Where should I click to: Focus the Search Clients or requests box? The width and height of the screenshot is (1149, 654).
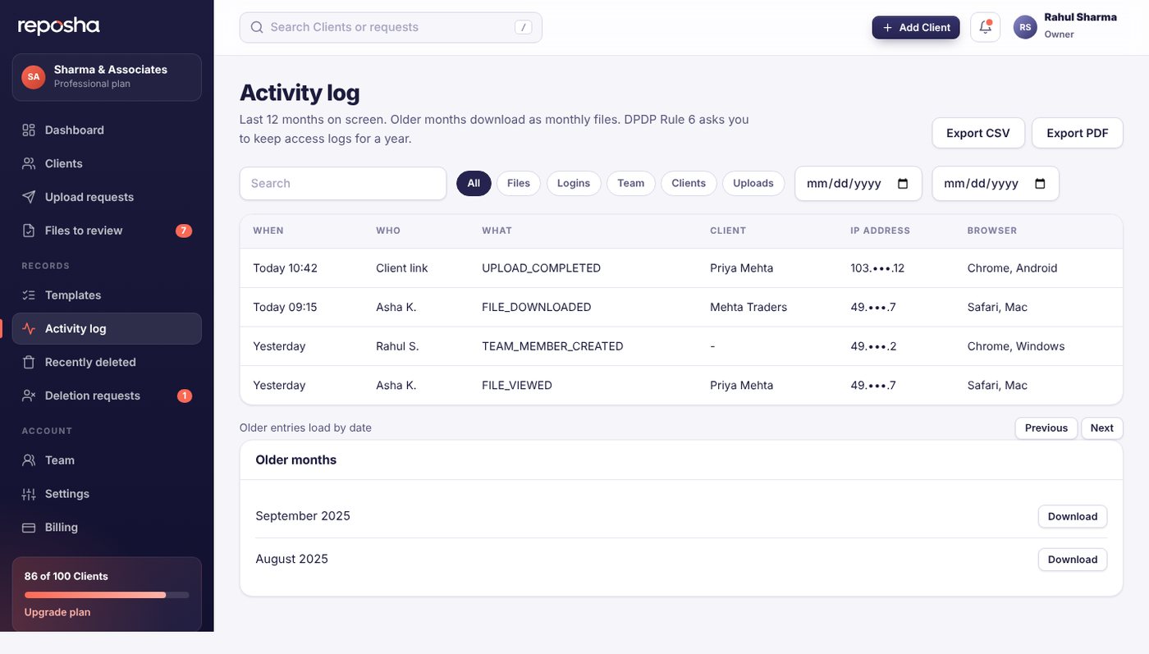[x=391, y=27]
